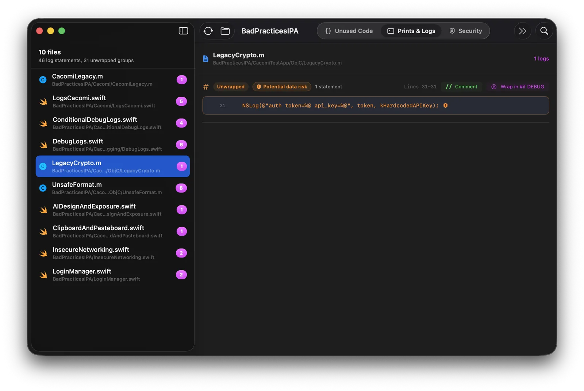Toggle the sidebar panel icon
The width and height of the screenshot is (584, 391).
(183, 31)
